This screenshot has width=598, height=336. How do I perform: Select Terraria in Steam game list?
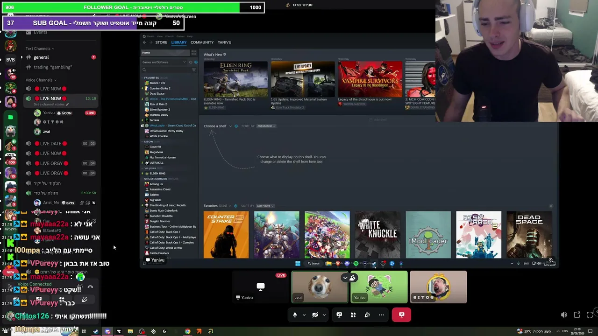(x=155, y=120)
